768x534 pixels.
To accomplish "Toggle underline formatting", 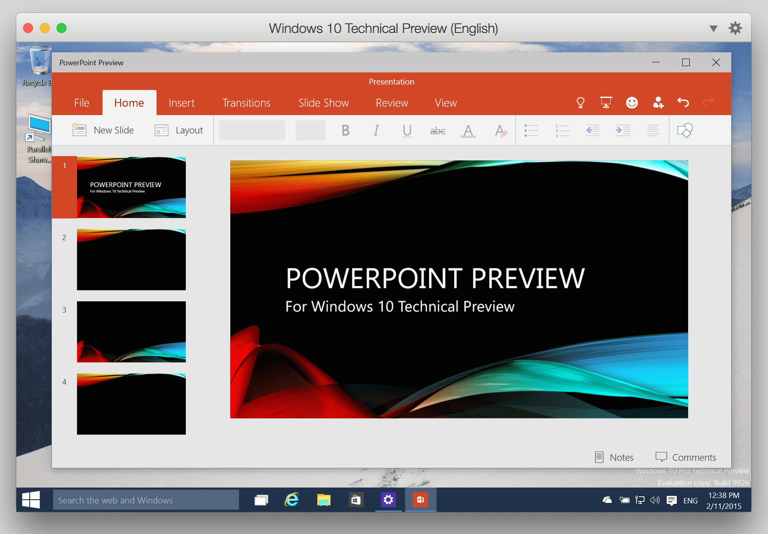I will click(x=407, y=131).
